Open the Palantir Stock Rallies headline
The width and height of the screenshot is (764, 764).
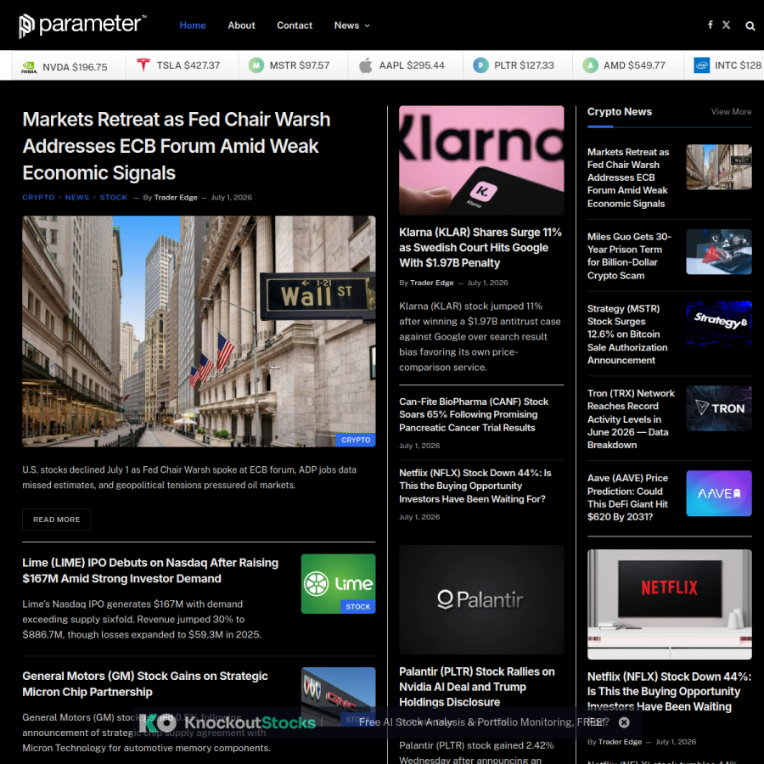tap(476, 687)
